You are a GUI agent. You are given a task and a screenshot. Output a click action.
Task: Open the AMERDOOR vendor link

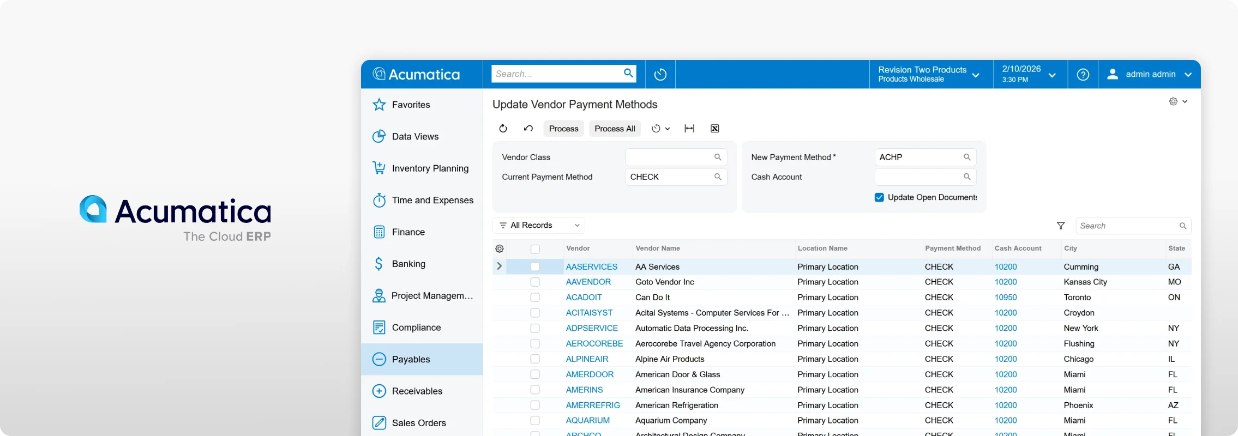[590, 374]
